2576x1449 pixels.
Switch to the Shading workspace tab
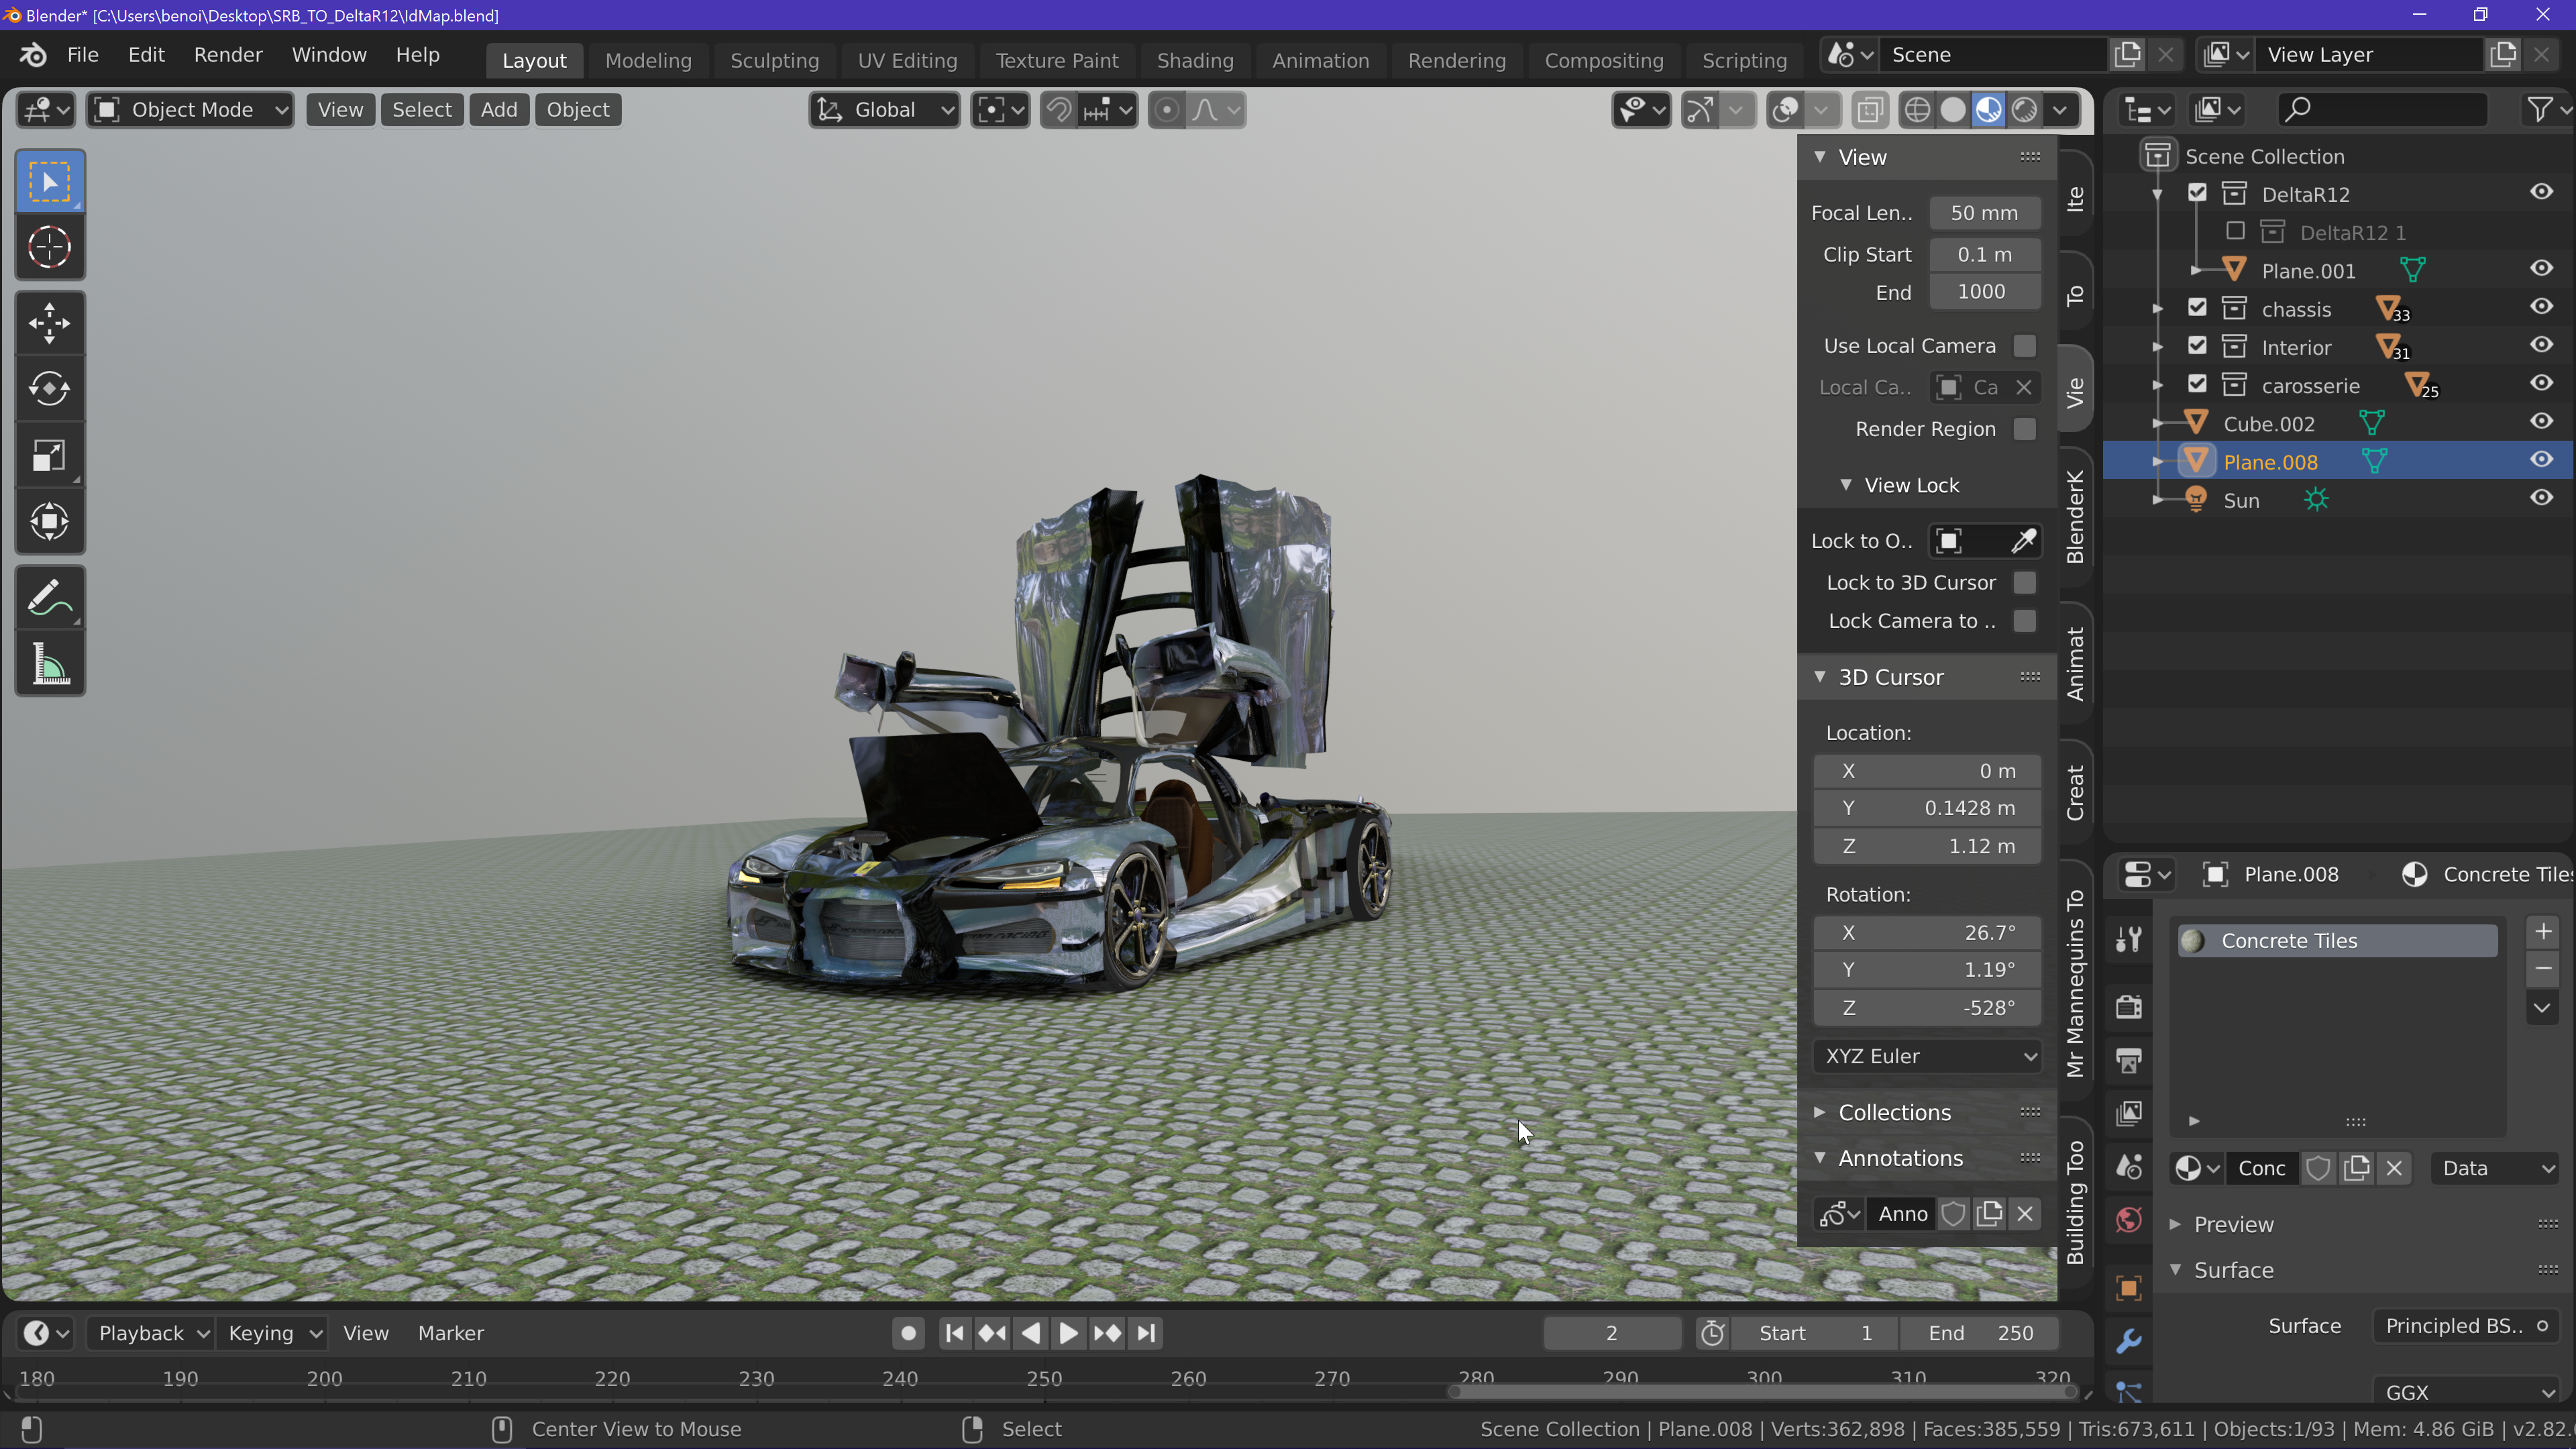[x=1194, y=60]
